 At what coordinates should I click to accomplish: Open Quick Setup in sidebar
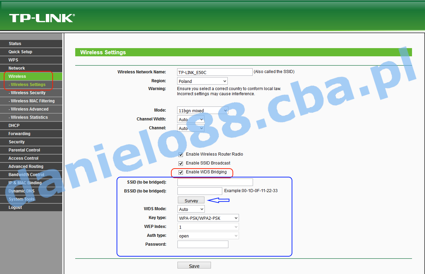point(31,52)
